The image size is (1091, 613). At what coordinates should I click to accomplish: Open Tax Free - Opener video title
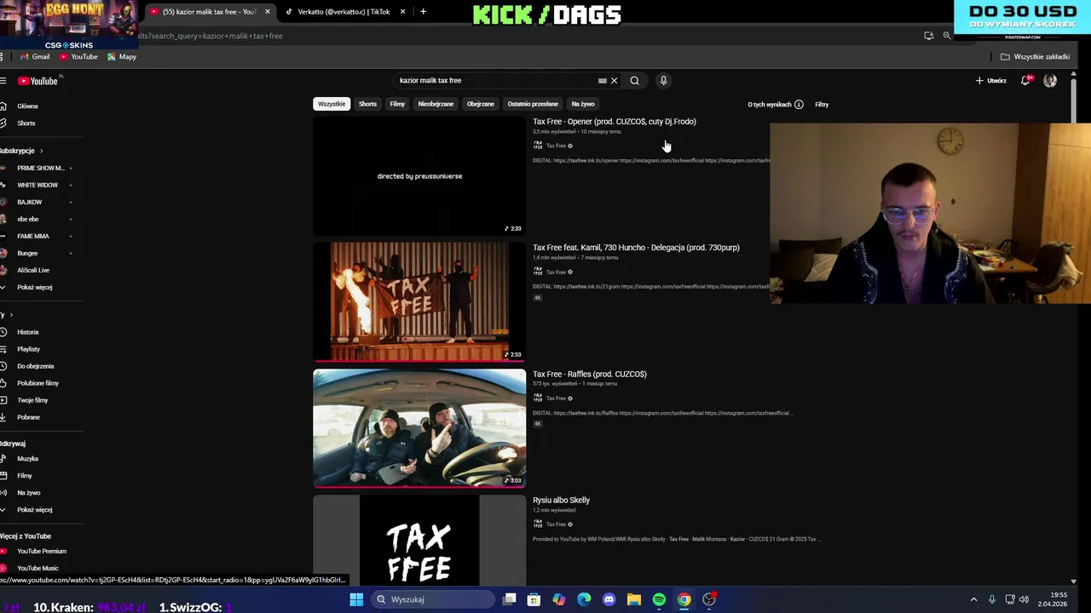pyautogui.click(x=614, y=122)
